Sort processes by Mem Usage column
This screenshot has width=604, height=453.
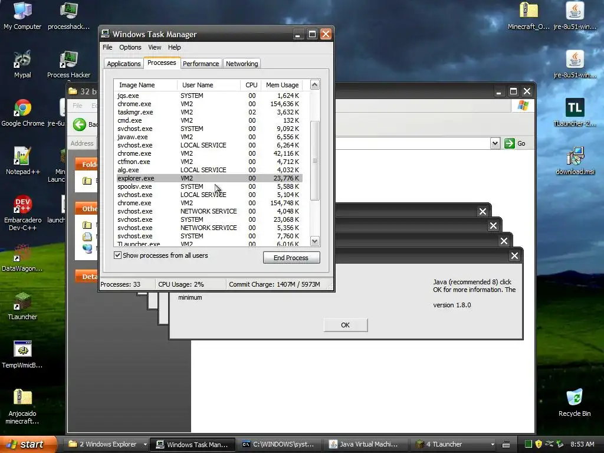282,85
